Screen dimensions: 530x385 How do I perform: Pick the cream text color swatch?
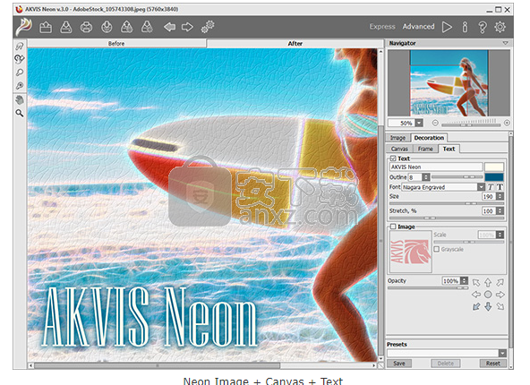tap(494, 167)
